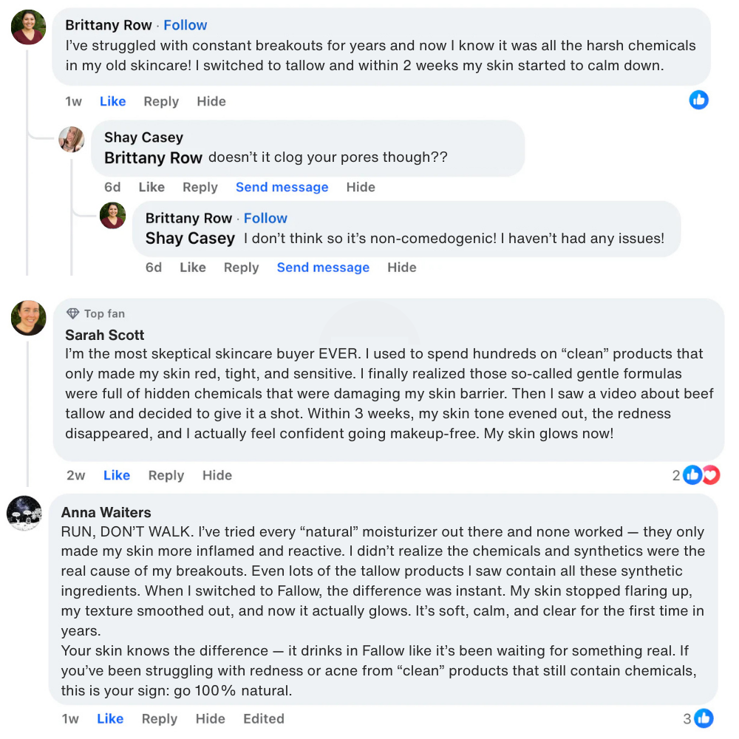Click Sarah Scott's profile picture

click(x=29, y=318)
